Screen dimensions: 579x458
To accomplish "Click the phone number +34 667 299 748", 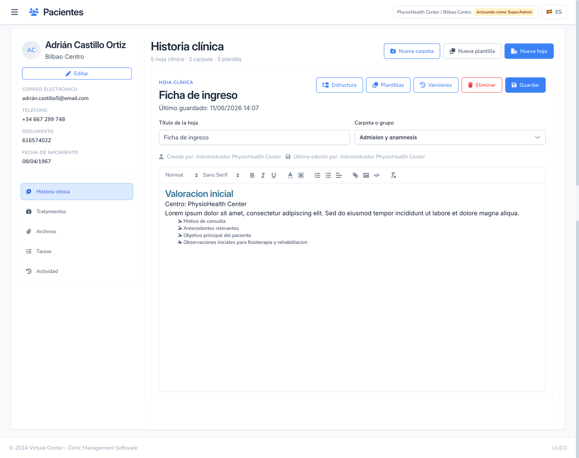I will (x=44, y=119).
